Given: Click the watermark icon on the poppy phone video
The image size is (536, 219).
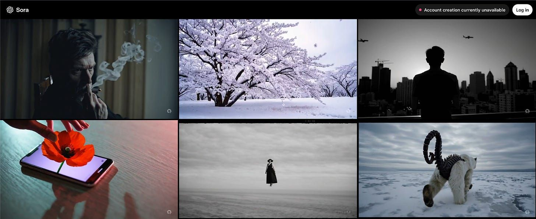Looking at the screenshot, I should point(169,212).
